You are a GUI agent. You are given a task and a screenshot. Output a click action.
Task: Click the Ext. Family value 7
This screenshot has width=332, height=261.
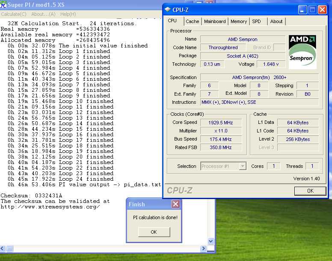coord(209,94)
